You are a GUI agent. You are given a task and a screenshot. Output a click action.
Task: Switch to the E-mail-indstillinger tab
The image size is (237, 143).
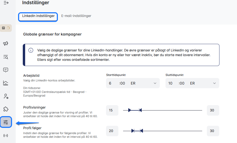click(x=76, y=16)
